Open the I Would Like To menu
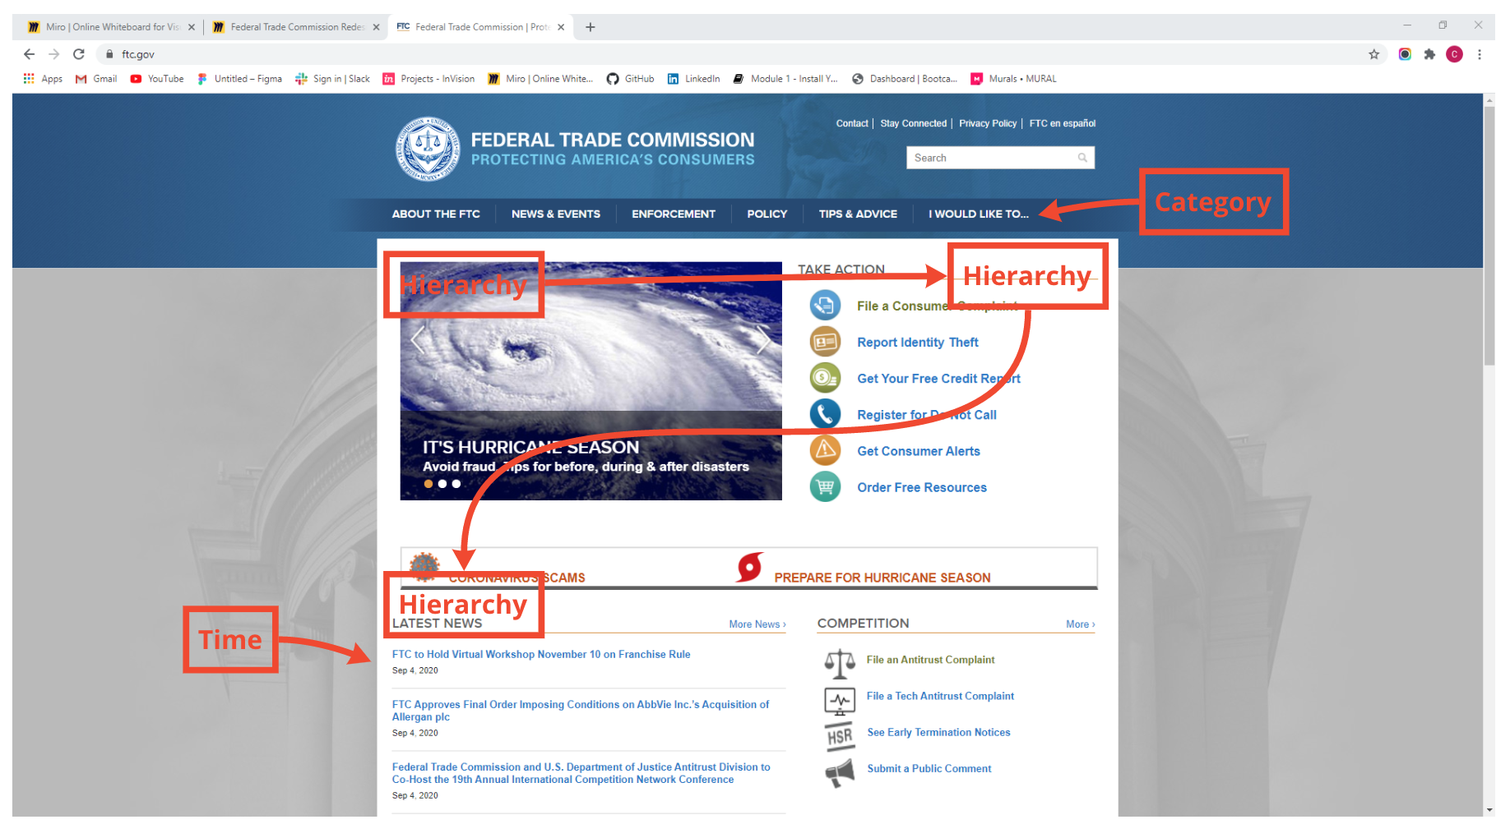1510x838 pixels. pos(979,214)
